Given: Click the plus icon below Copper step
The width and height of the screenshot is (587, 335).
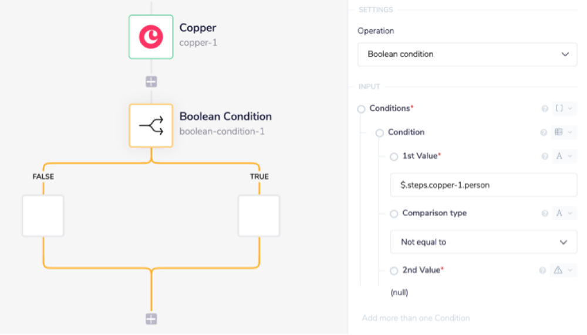Looking at the screenshot, I should tap(151, 81).
